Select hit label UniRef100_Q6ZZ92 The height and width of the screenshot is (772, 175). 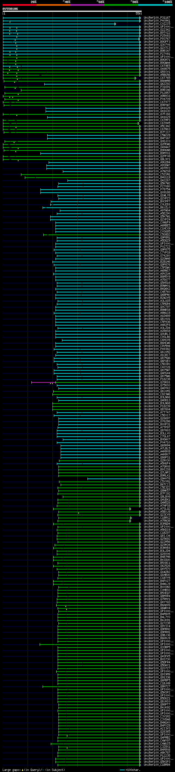point(157,84)
